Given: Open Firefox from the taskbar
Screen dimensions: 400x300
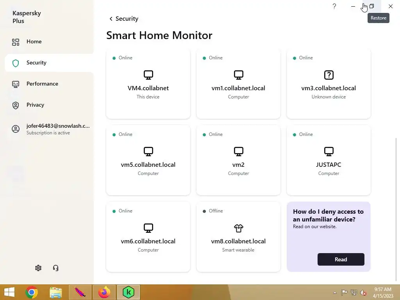Looking at the screenshot, I should [x=104, y=292].
